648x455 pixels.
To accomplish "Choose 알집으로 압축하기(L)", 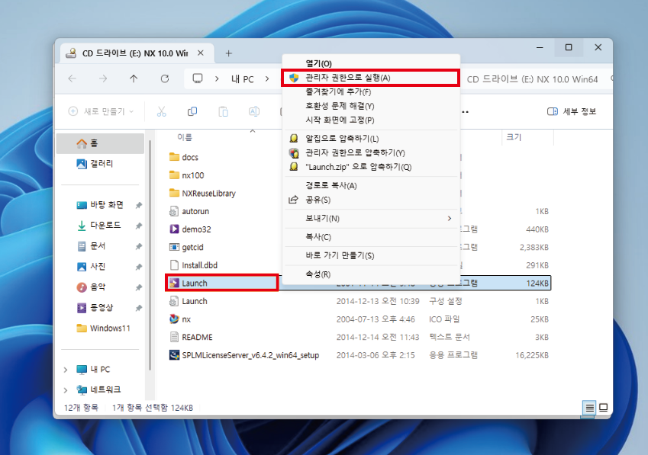I will (371, 138).
